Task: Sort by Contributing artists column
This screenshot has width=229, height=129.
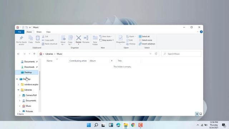Action: coord(78,61)
